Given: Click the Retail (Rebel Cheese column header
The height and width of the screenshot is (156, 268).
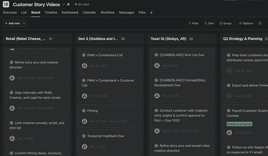Looking at the screenshot, I should [x=26, y=39].
